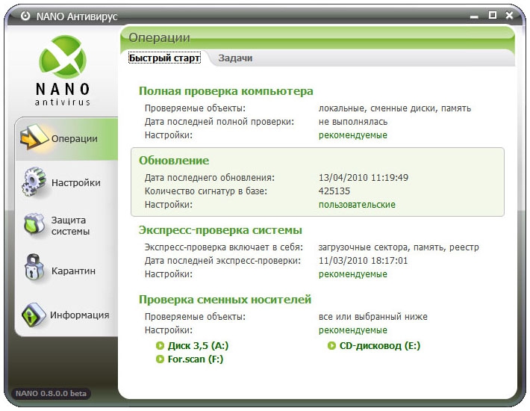The width and height of the screenshot is (530, 411).
Task: Click green arrow icon beside CD-дисковод (E:)
Action: [332, 346]
